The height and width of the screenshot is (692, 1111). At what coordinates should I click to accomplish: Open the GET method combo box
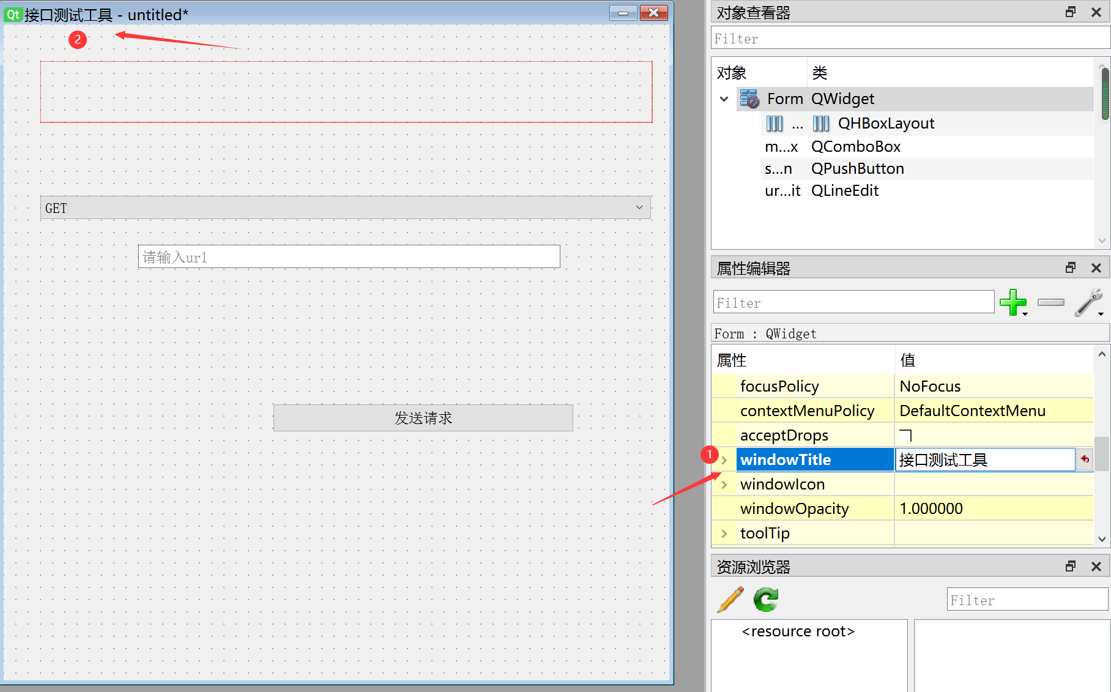coord(346,208)
